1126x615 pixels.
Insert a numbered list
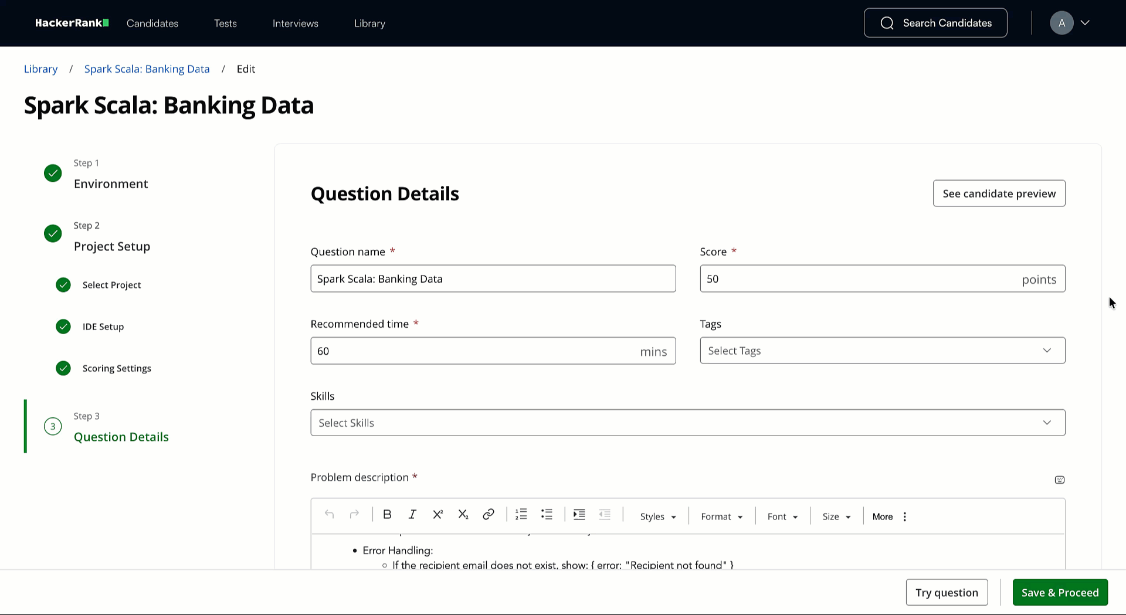tap(521, 515)
